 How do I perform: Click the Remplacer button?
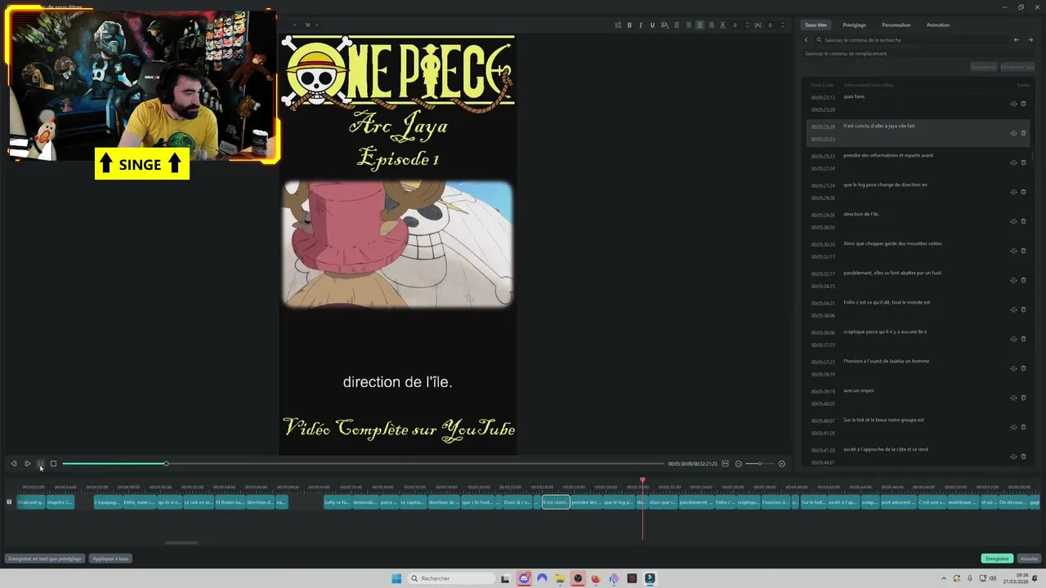pos(984,67)
